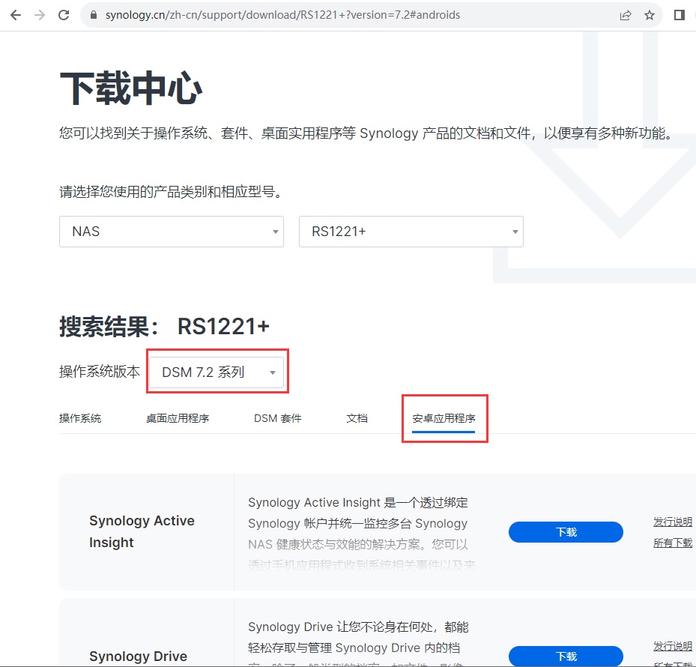Switch to the 桌面应用程序 tab
Image resolution: width=696 pixels, height=667 pixels.
click(x=178, y=418)
